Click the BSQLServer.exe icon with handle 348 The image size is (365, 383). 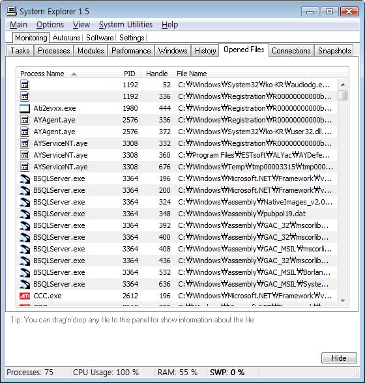pos(25,214)
